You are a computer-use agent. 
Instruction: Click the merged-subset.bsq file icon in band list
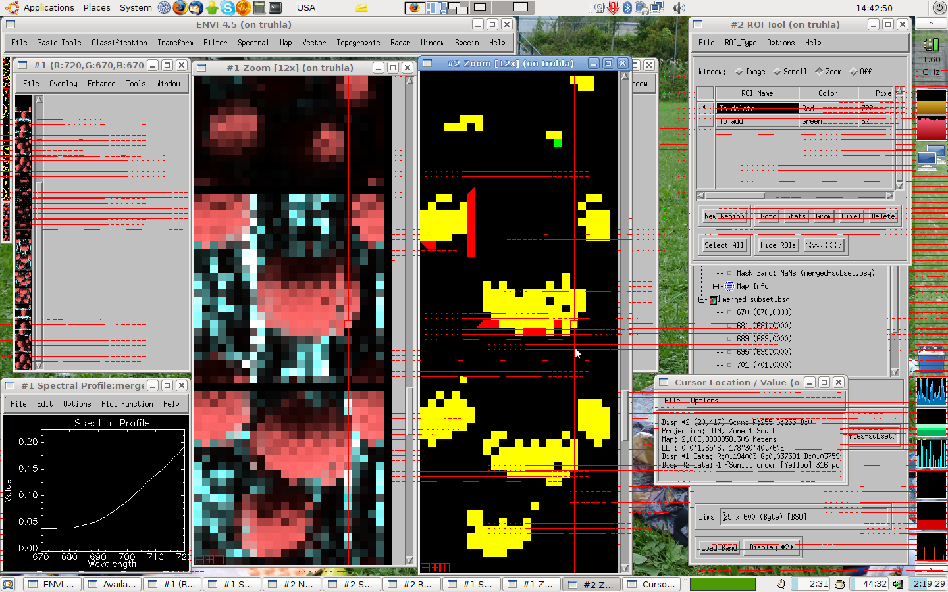pyautogui.click(x=714, y=300)
